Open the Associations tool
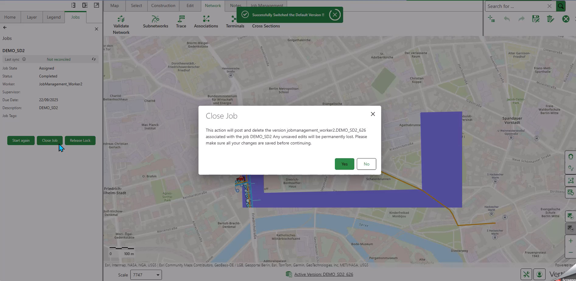 coord(206,19)
